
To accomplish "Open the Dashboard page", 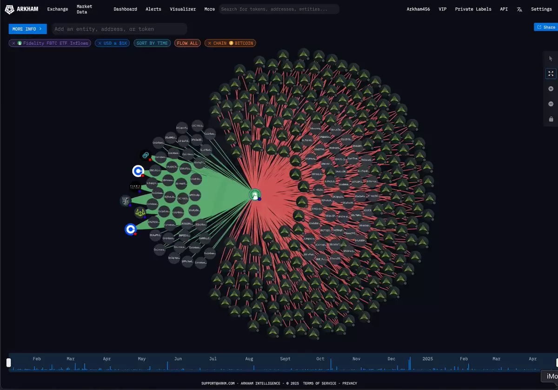I will click(x=125, y=9).
